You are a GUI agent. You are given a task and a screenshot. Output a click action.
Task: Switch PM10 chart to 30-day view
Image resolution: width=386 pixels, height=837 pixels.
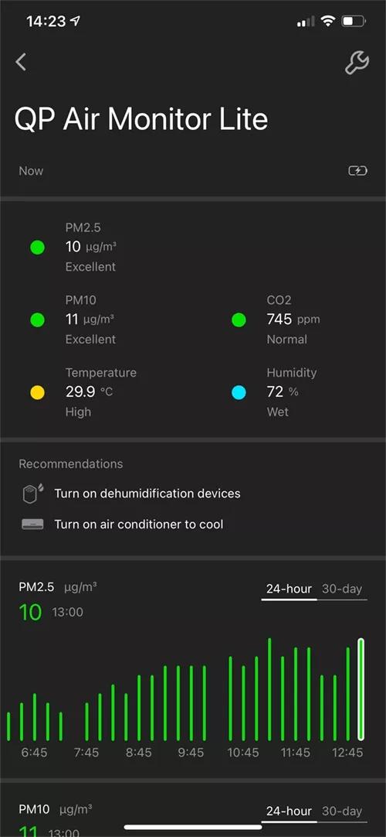[342, 811]
